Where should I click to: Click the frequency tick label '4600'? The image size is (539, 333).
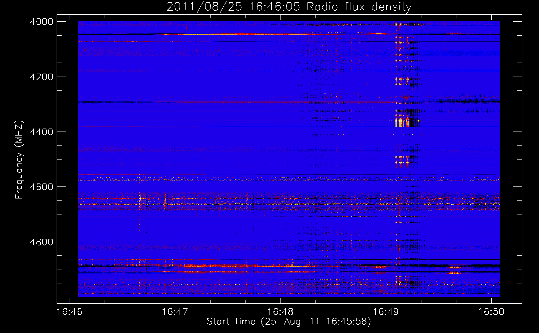coord(42,187)
